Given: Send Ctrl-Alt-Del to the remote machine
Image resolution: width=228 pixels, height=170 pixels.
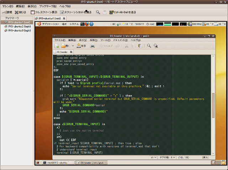Looking at the screenshot, I should click(x=123, y=12).
